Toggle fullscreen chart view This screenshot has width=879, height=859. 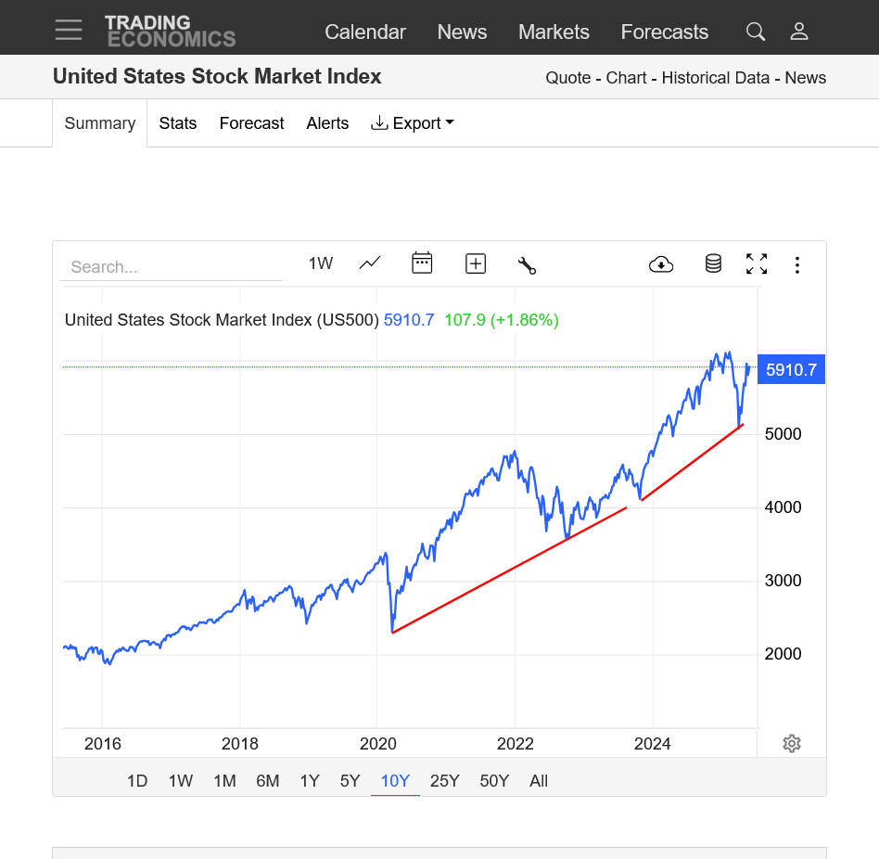click(x=757, y=264)
